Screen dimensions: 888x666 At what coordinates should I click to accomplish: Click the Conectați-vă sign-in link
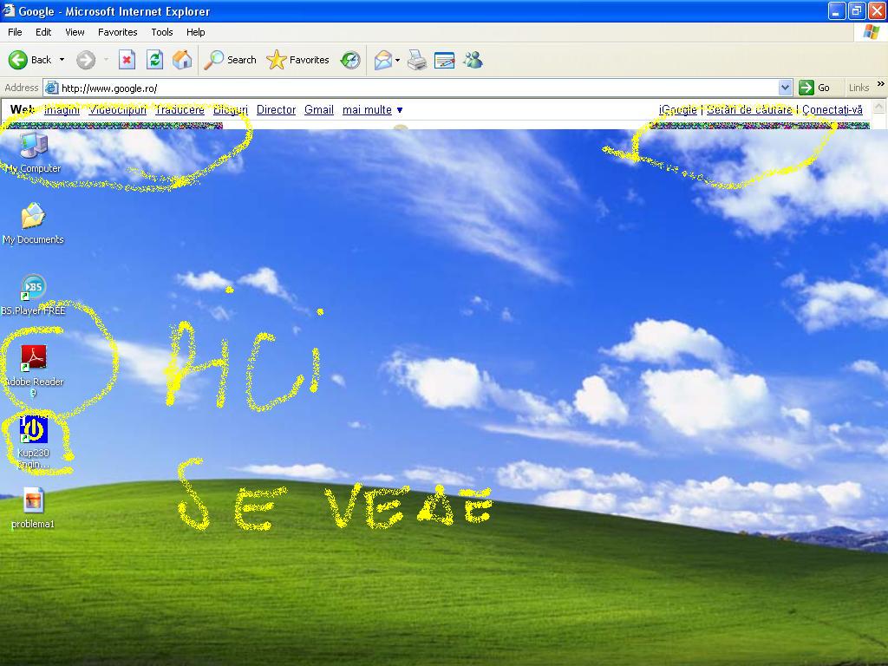[x=832, y=110]
